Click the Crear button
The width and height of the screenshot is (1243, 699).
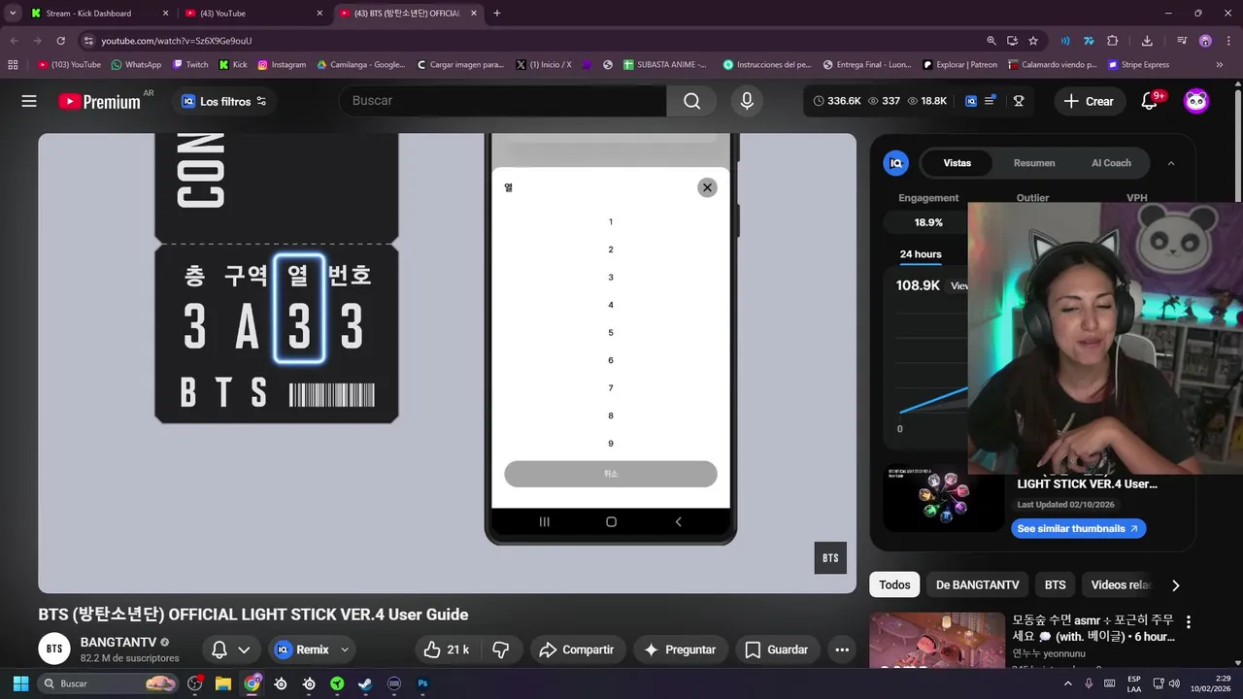(x=1089, y=101)
